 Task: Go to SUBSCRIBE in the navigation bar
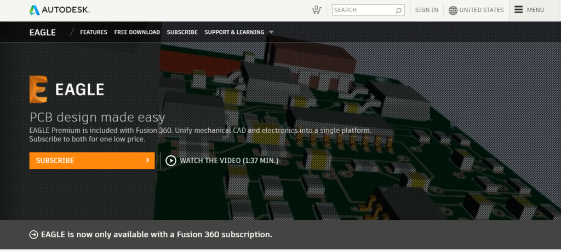(x=182, y=32)
